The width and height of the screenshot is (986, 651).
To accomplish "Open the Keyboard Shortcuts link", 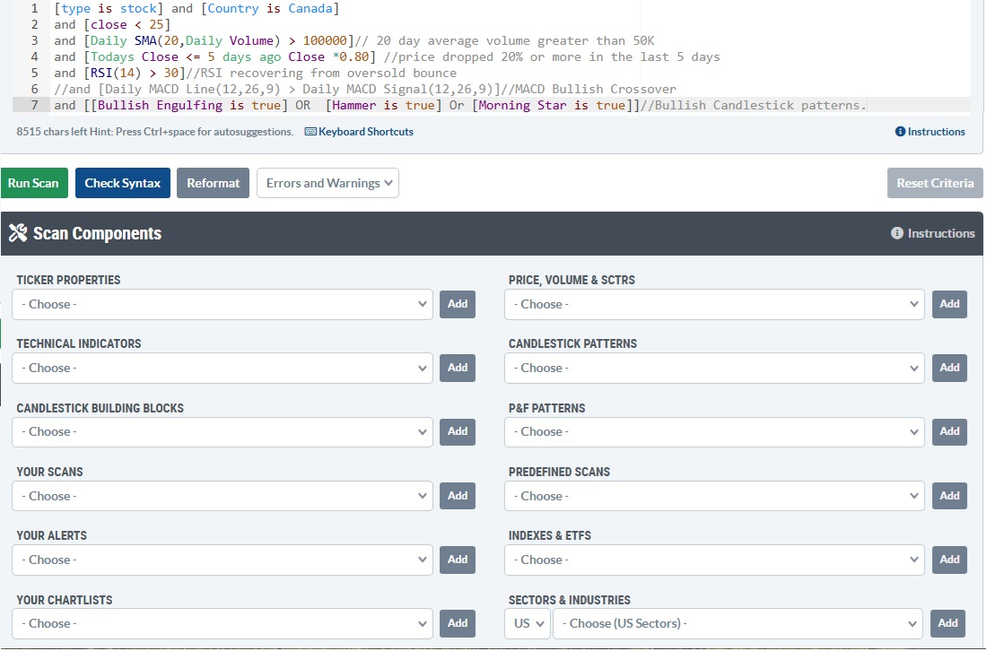I will (359, 132).
